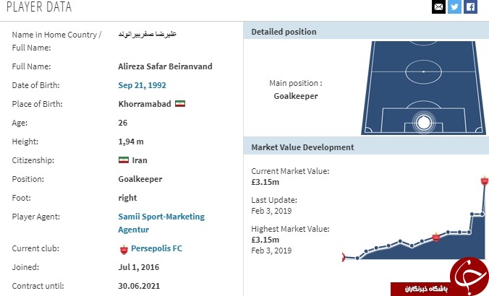Select the goalkeeper marker on the pitch
This screenshot has height=296, width=489.
pyautogui.click(x=423, y=121)
